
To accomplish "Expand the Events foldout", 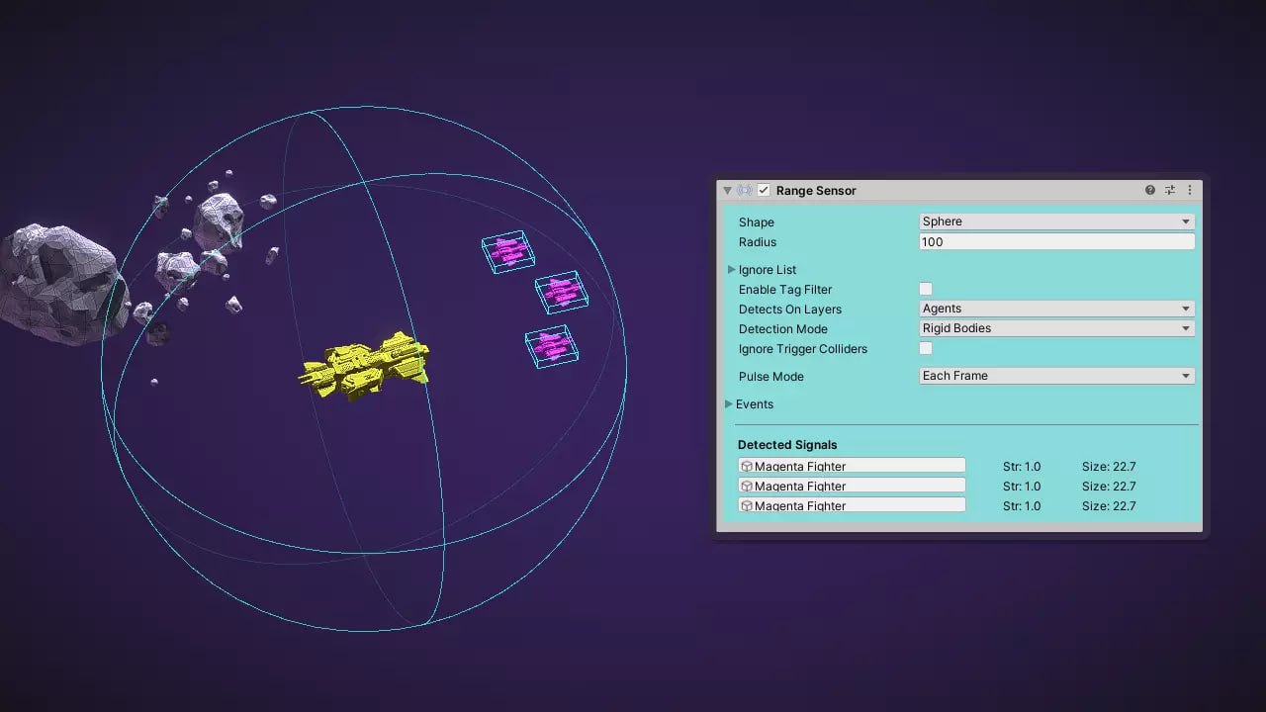I will point(729,403).
